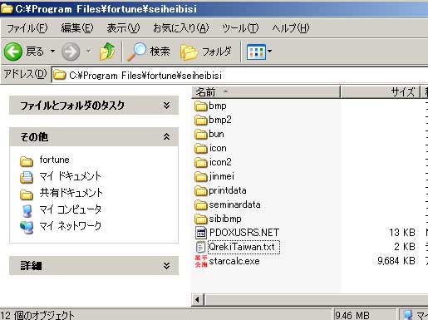Open the Back button history dropdown arrow
Image resolution: width=428 pixels, height=320 pixels.
tap(52, 52)
